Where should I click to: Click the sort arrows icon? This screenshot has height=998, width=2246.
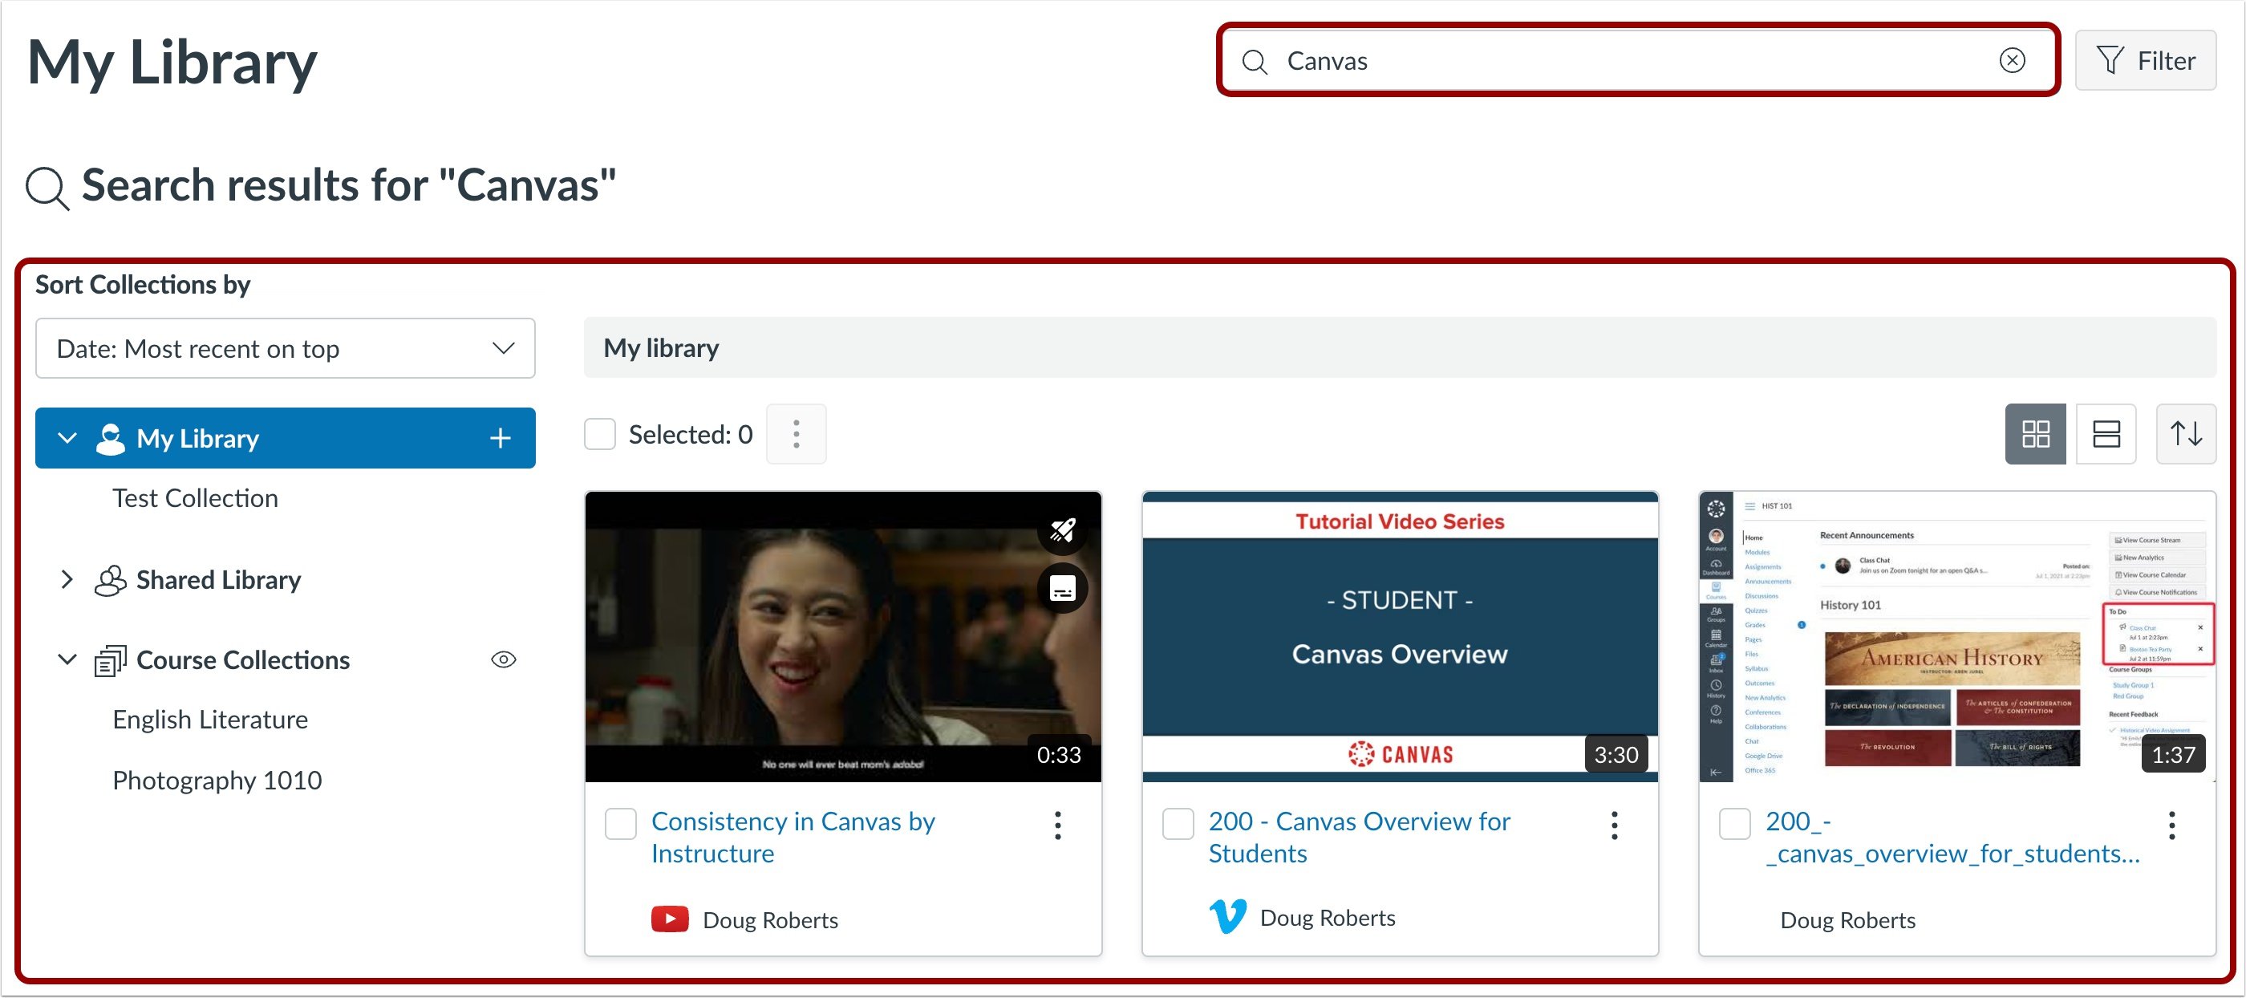tap(2187, 433)
